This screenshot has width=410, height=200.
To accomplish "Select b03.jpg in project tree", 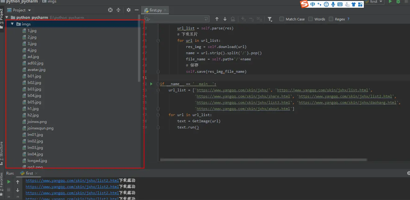I will 34,89.
